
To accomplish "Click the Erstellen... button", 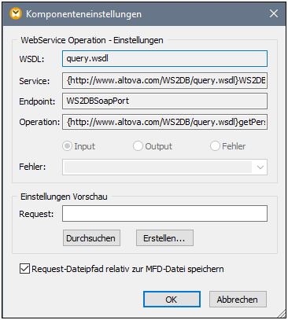I will pyautogui.click(x=164, y=238).
